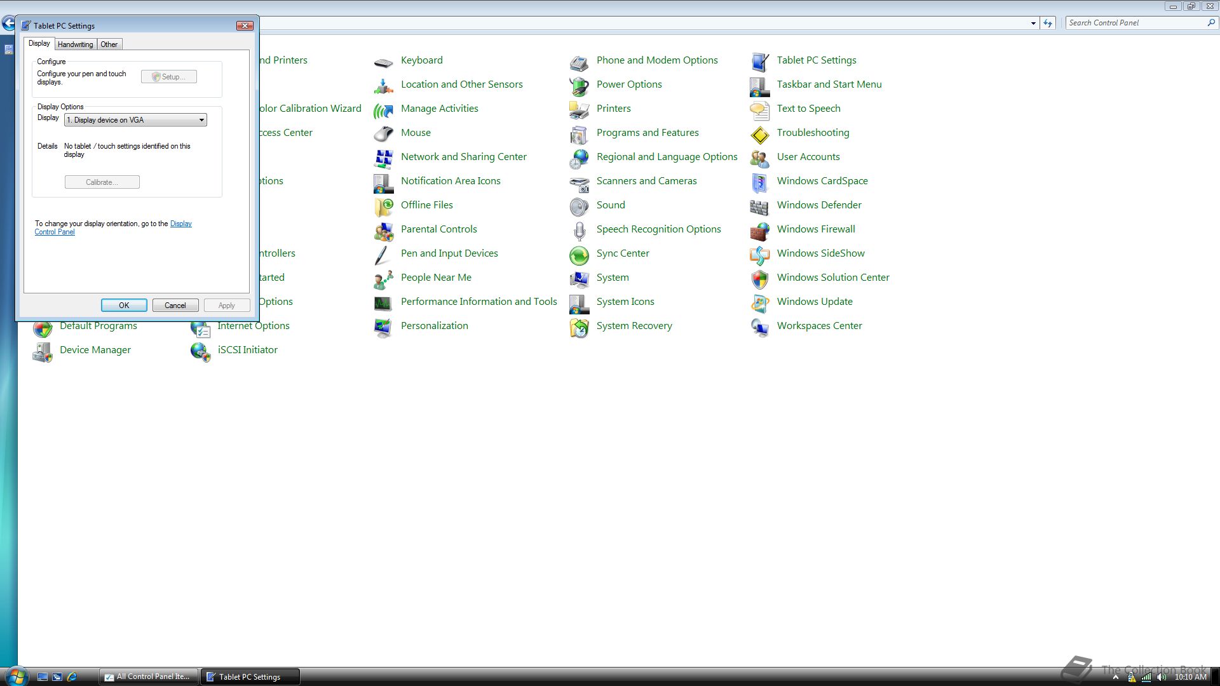Switch to the Handwriting tab
This screenshot has height=686, width=1220.
tap(75, 44)
